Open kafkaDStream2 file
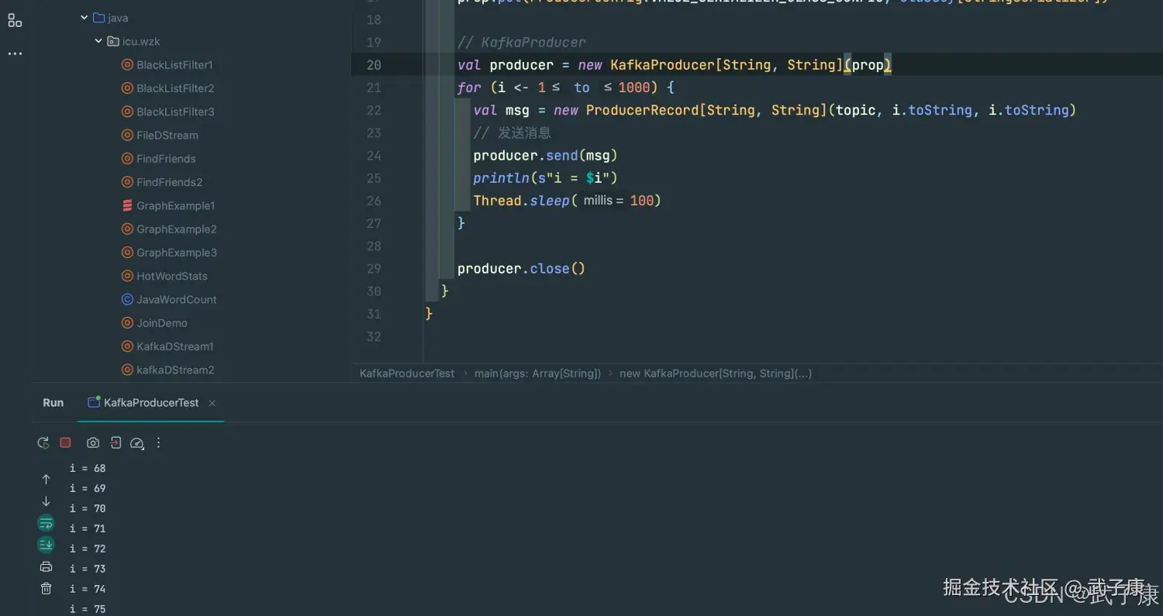The width and height of the screenshot is (1163, 616). click(175, 370)
